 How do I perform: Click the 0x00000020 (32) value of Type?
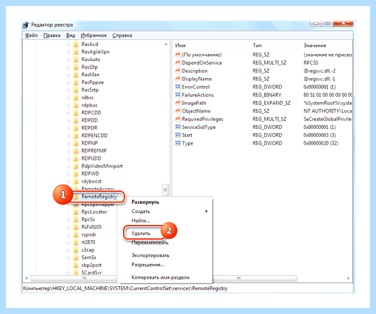coord(321,143)
